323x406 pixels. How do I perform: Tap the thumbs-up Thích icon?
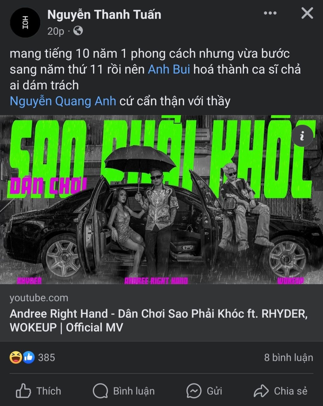coord(23,391)
